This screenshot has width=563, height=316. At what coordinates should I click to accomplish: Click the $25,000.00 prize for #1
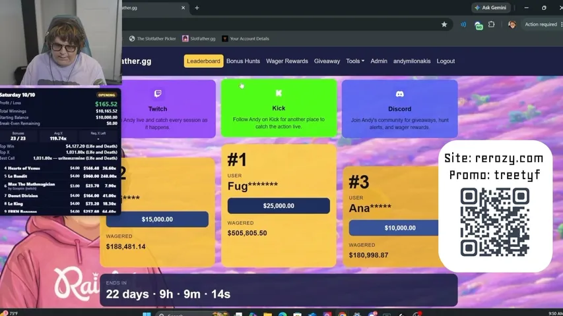(x=279, y=206)
